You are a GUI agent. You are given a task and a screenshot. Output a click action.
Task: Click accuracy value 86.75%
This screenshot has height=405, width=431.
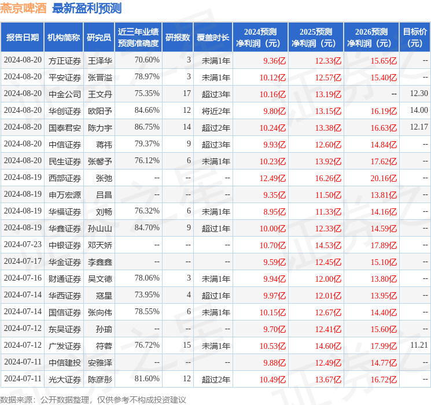click(x=147, y=127)
